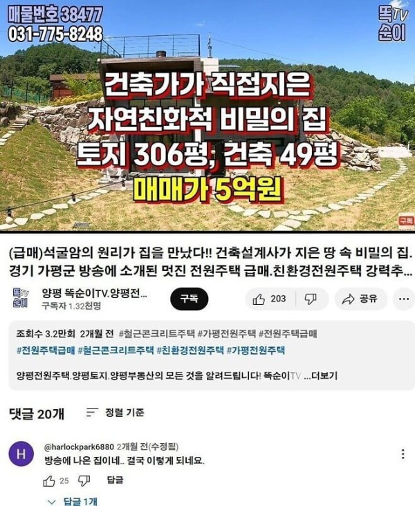Open harlockpark6880 profile avatar
The image size is (415, 506).
[21, 454]
